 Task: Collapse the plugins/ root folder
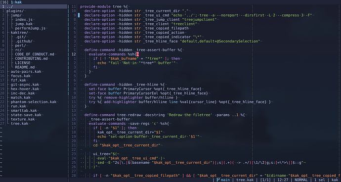click(15, 11)
